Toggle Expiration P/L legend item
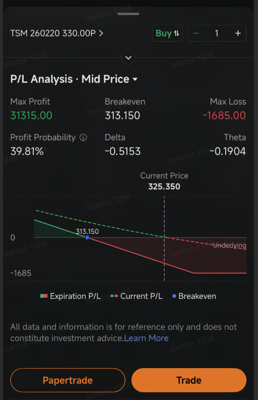Image resolution: width=258 pixels, height=400 pixels. 70,296
